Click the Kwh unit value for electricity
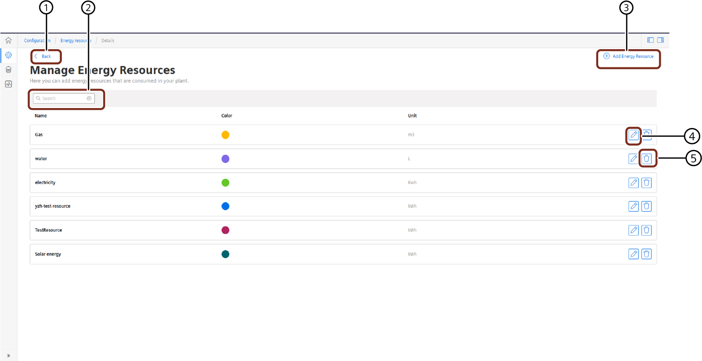The image size is (702, 361). point(412,183)
